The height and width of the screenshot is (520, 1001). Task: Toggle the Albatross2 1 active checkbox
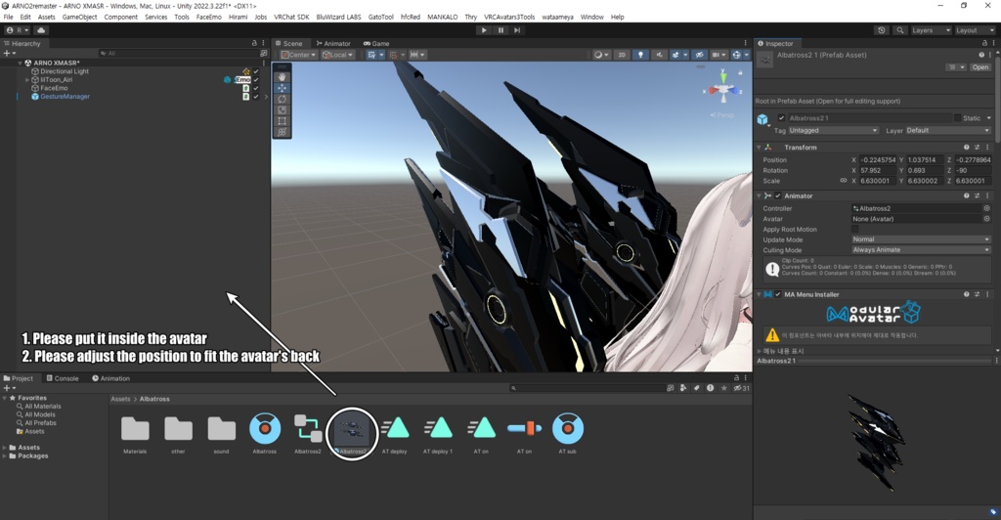(781, 118)
